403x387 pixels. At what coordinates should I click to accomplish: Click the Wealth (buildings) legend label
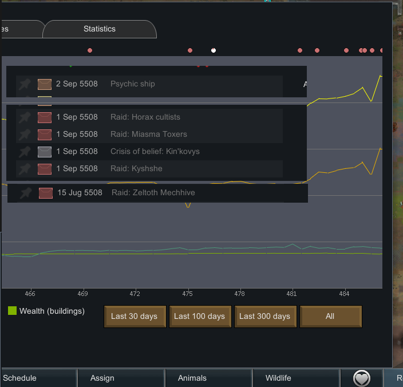pos(52,311)
